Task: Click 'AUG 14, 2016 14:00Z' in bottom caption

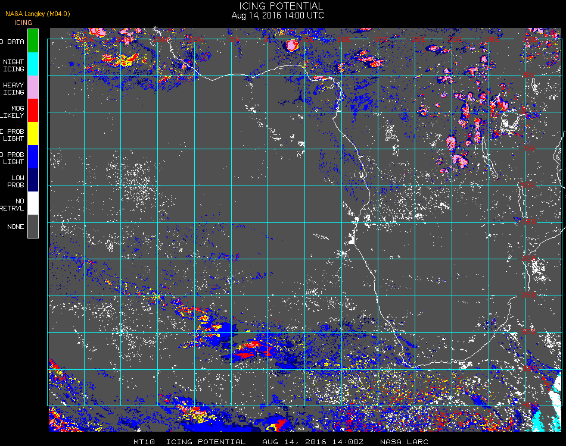Action: [x=313, y=442]
